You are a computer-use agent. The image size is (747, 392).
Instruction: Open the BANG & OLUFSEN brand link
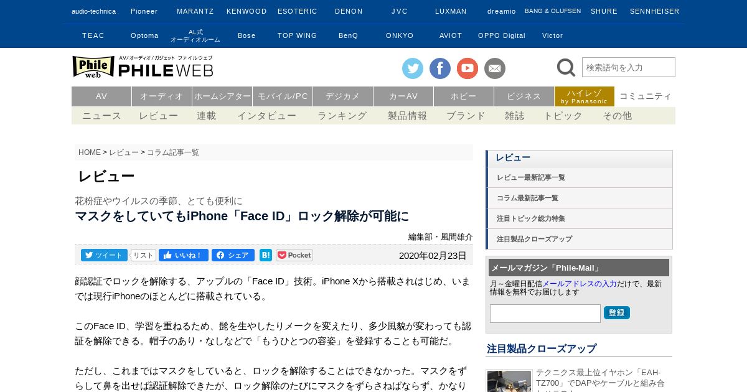(x=553, y=11)
